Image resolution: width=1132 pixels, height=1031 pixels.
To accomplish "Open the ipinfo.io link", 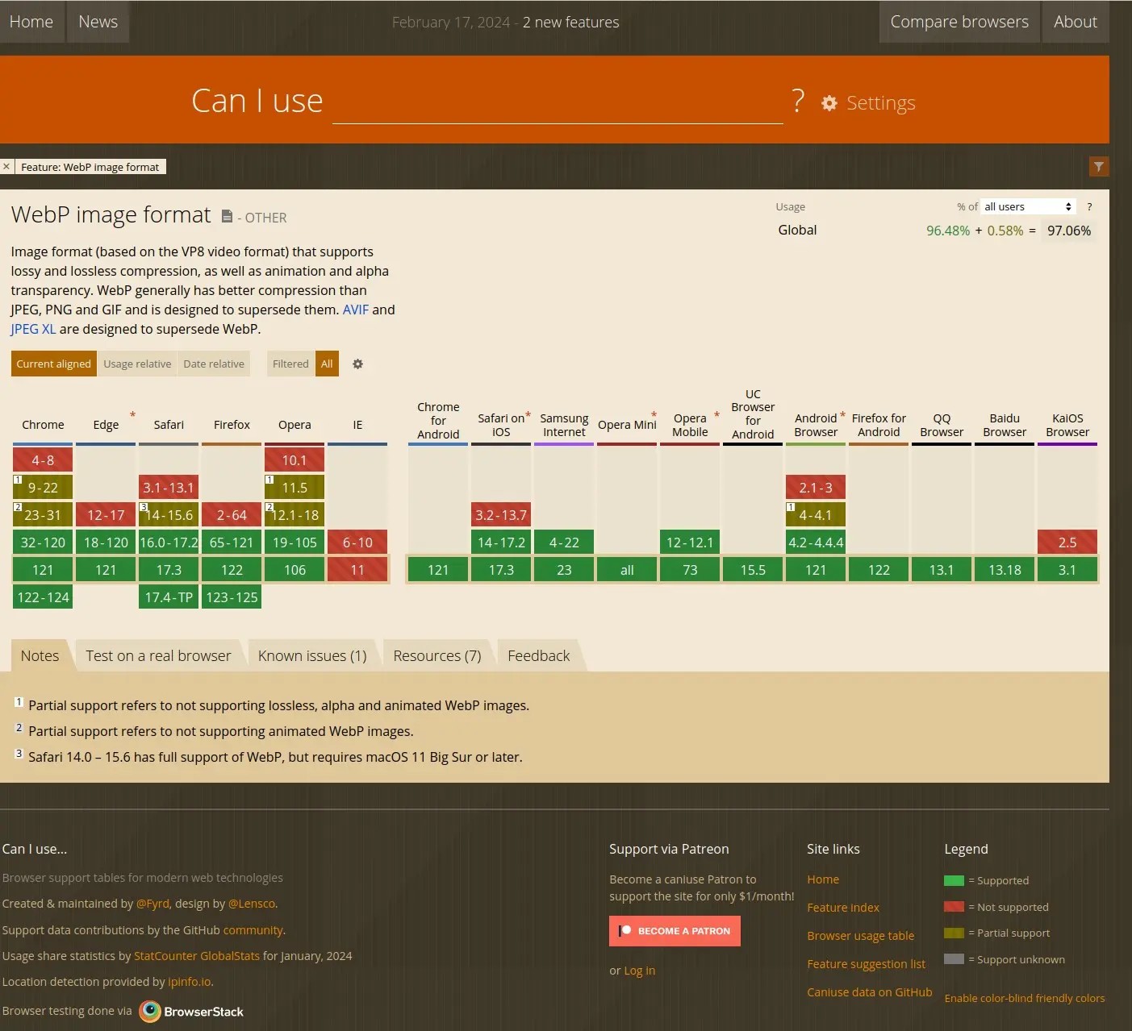I will (x=189, y=982).
